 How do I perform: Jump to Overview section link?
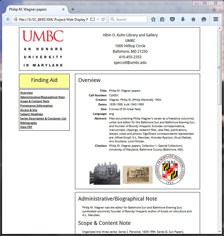pyautogui.click(x=26, y=93)
